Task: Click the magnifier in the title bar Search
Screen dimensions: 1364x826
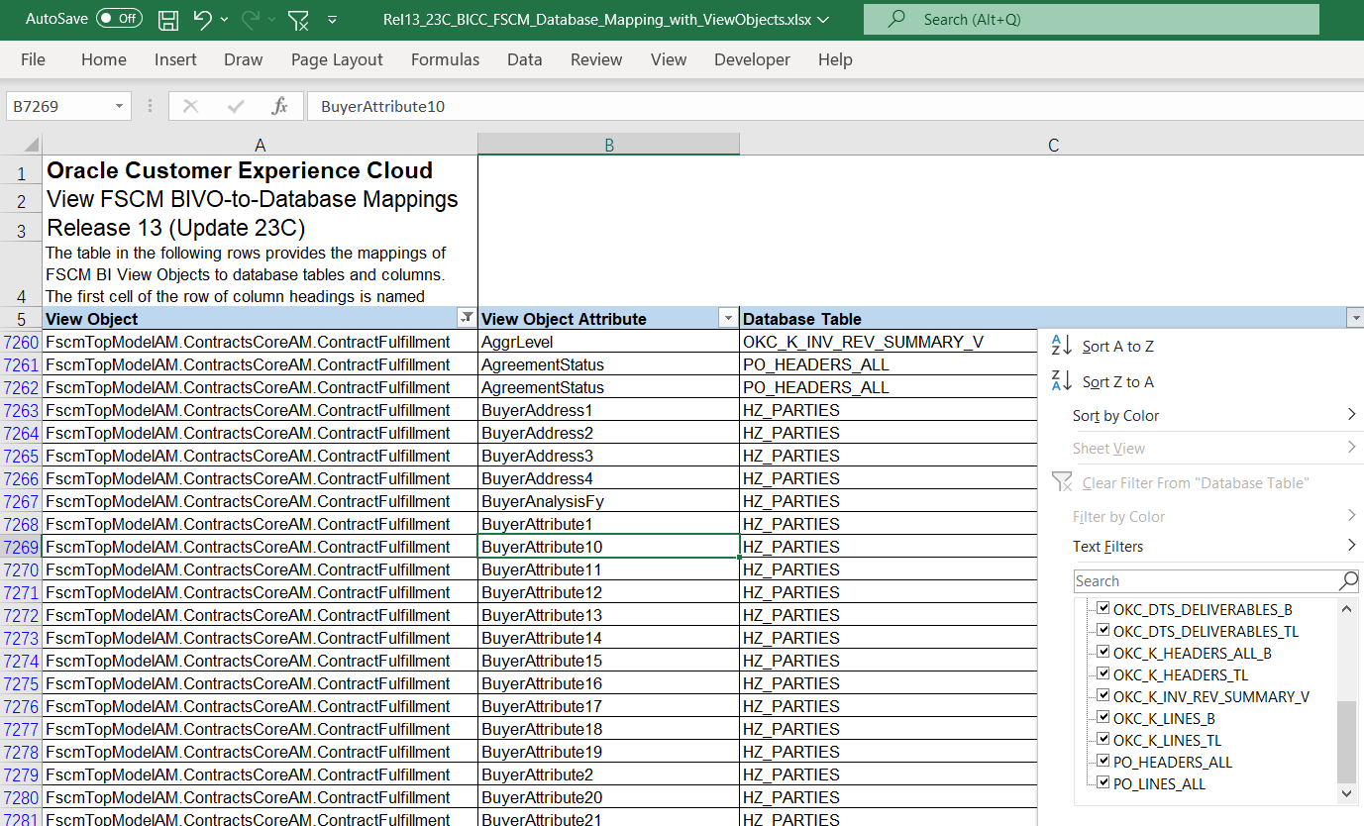Action: click(x=895, y=18)
